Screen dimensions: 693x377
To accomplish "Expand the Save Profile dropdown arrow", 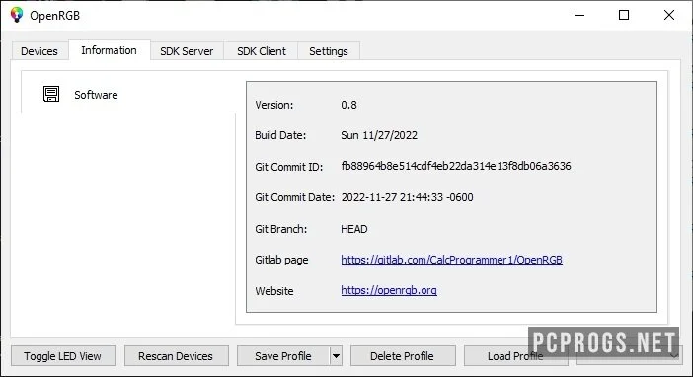I will coord(336,356).
